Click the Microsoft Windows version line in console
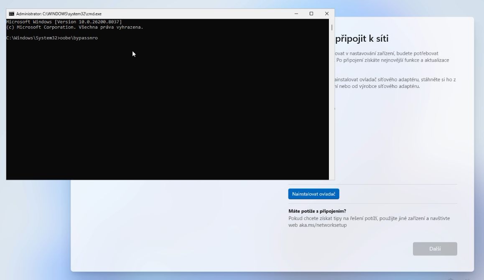484x280 pixels. [x=63, y=21]
